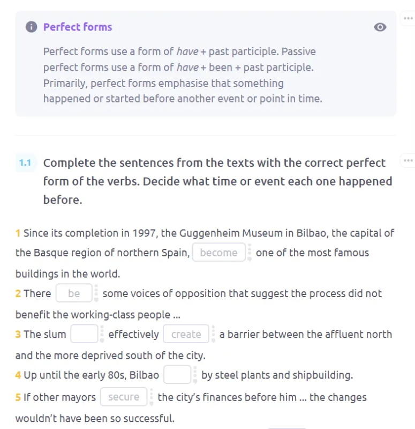Click the dots icon beside the 'secure' field
The width and height of the screenshot is (415, 429).
point(152,397)
